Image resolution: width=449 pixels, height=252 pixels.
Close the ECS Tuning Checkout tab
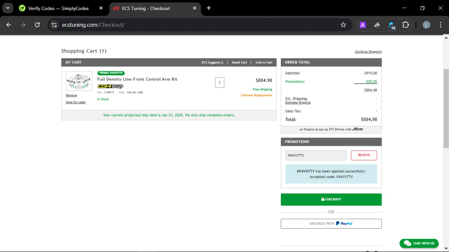pyautogui.click(x=195, y=8)
